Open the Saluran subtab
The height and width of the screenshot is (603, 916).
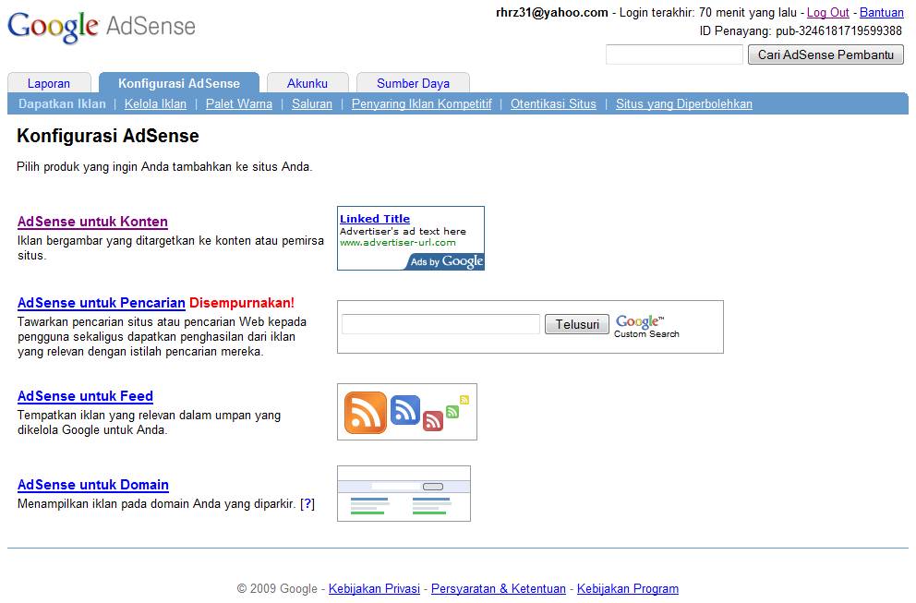tap(312, 104)
